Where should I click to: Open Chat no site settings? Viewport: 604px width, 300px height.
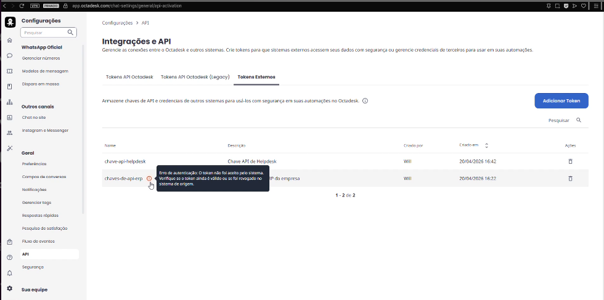tap(34, 118)
